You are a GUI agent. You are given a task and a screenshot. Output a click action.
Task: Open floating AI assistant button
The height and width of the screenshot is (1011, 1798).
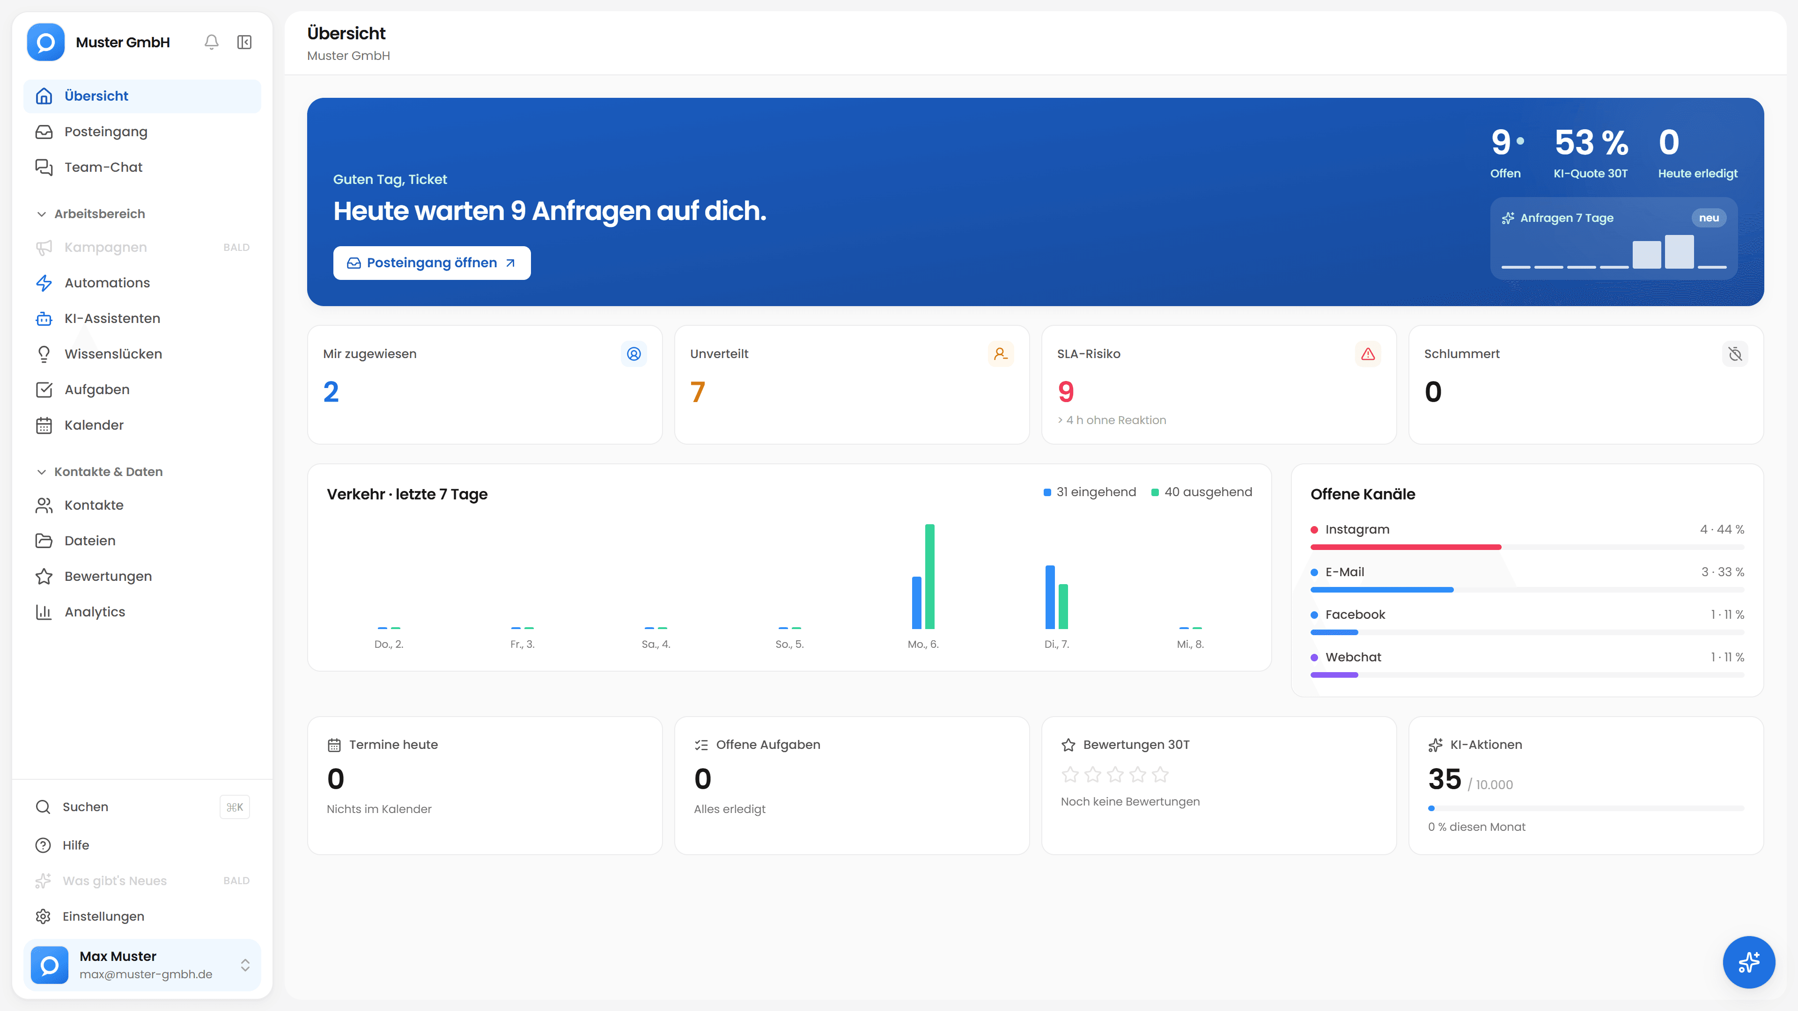pyautogui.click(x=1748, y=962)
